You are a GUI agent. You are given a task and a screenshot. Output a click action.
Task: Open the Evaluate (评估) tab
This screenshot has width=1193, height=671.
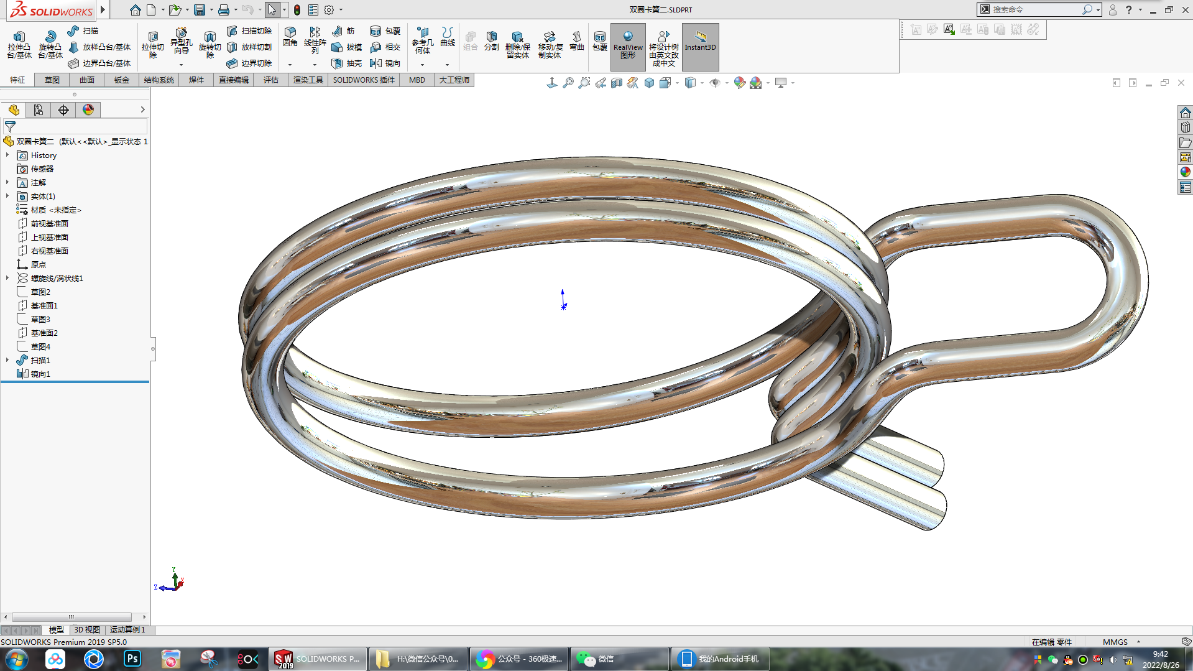coord(270,80)
